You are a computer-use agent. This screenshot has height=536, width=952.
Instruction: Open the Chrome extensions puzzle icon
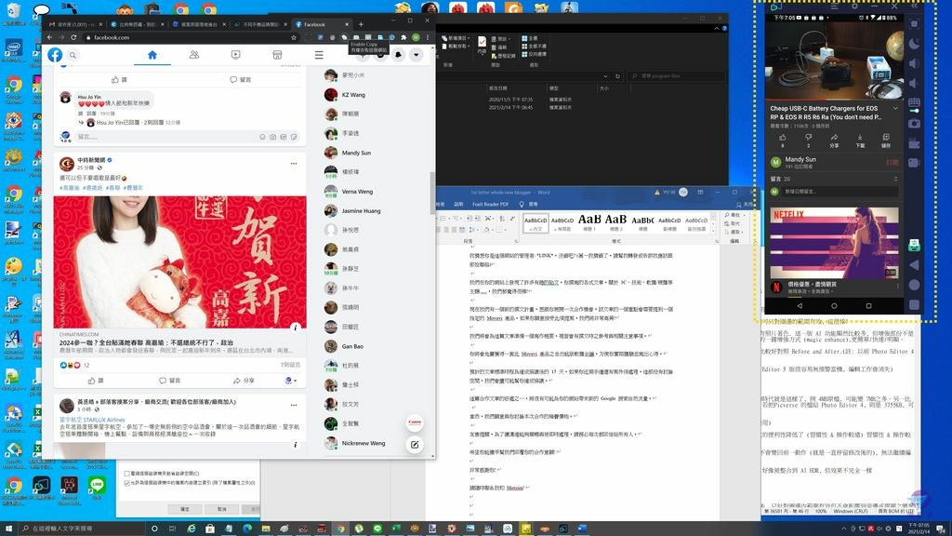403,37
